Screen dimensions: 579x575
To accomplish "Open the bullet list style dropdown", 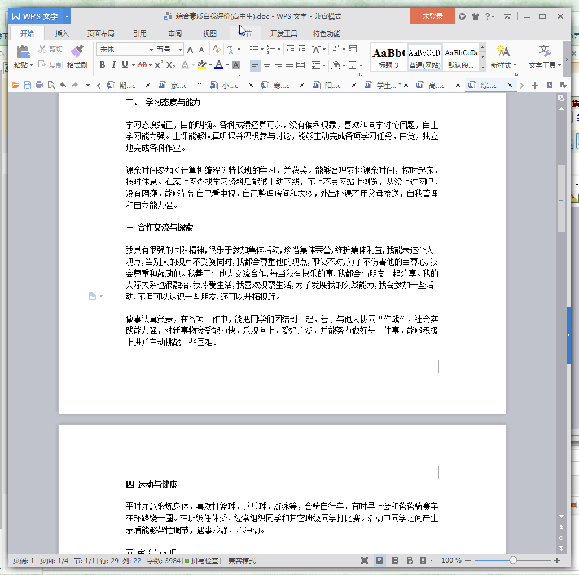I will click(x=262, y=50).
